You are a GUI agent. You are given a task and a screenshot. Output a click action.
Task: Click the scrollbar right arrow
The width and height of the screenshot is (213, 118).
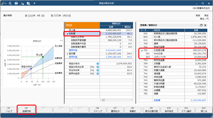132,100
